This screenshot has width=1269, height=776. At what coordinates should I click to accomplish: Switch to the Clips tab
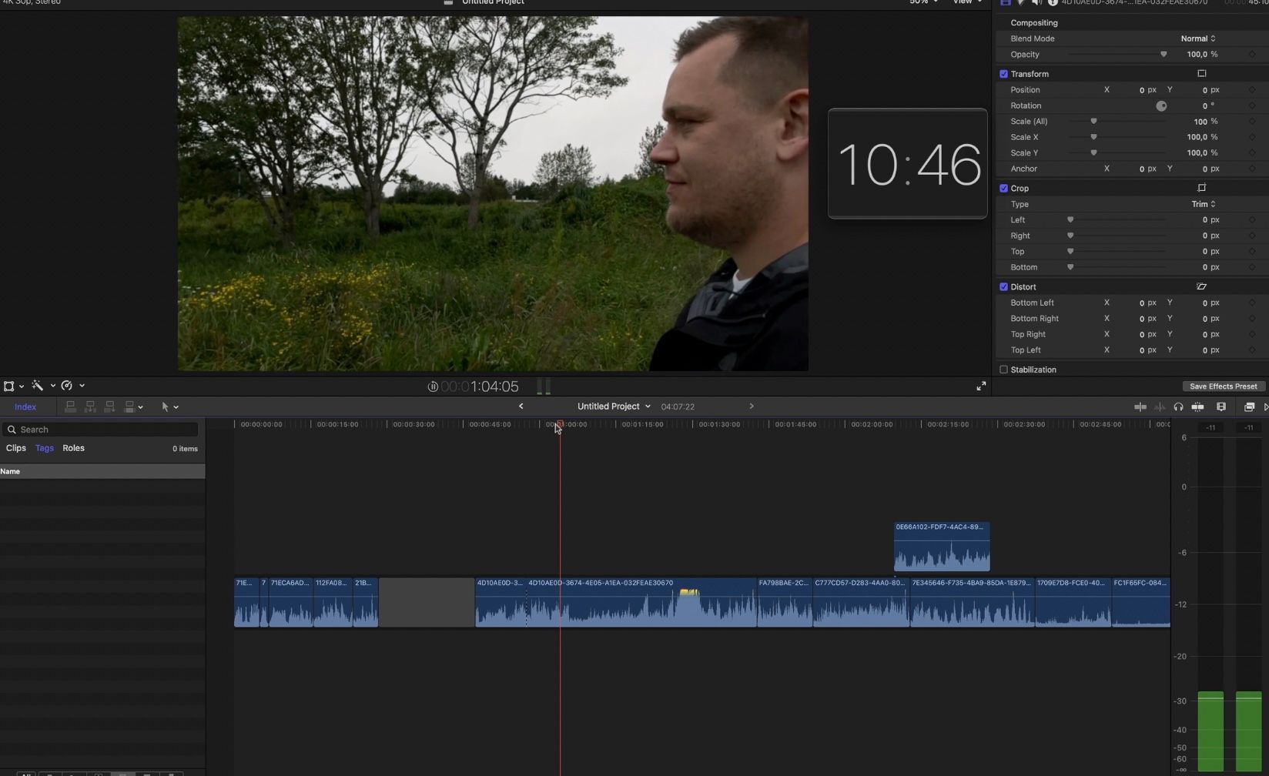pyautogui.click(x=16, y=448)
